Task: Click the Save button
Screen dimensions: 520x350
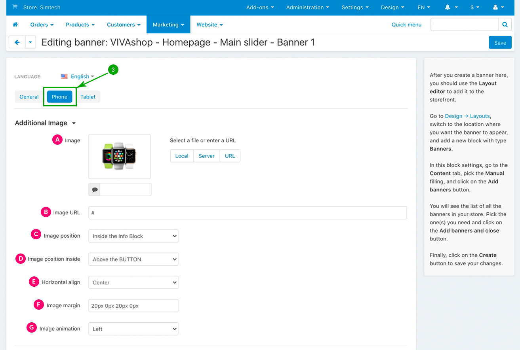Action: click(500, 43)
